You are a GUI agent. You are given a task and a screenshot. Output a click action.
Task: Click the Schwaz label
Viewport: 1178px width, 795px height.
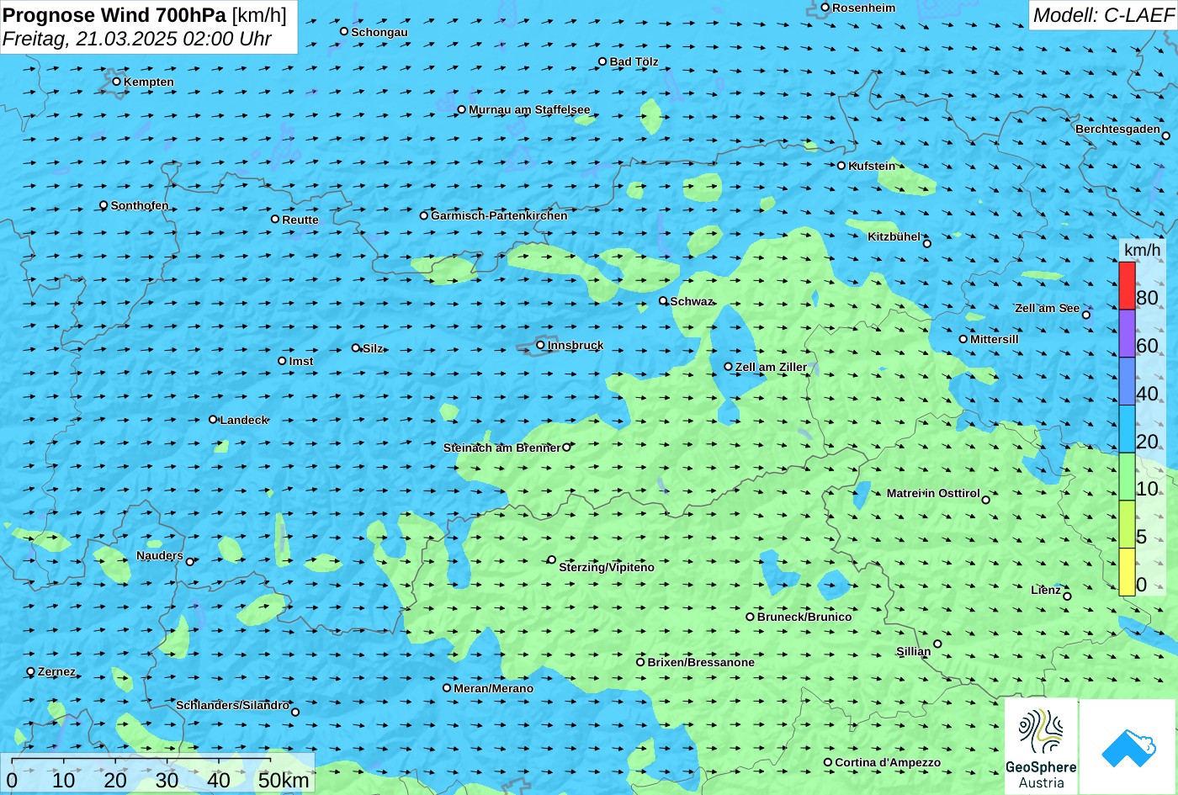click(x=692, y=301)
